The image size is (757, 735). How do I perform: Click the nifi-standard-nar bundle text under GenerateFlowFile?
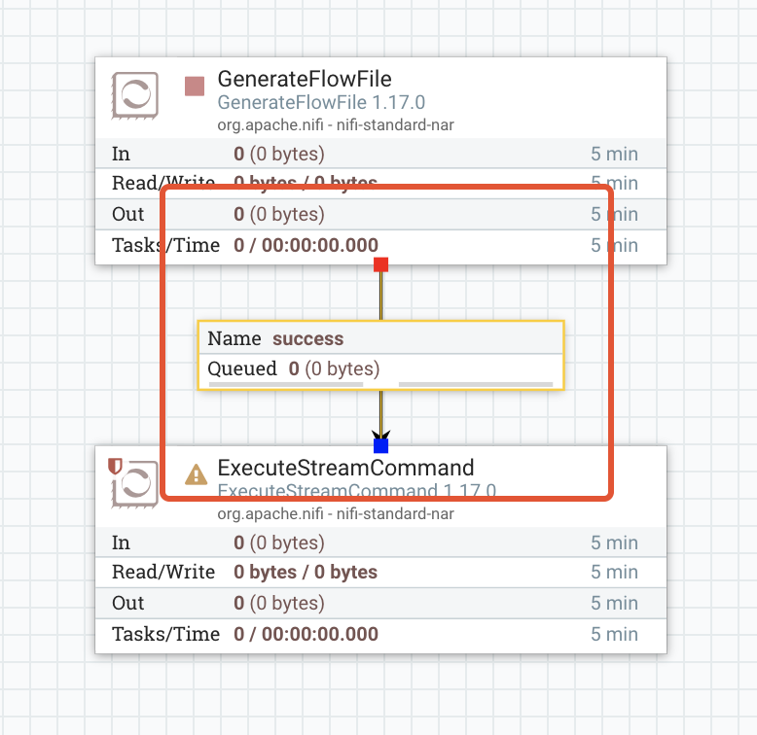(336, 125)
